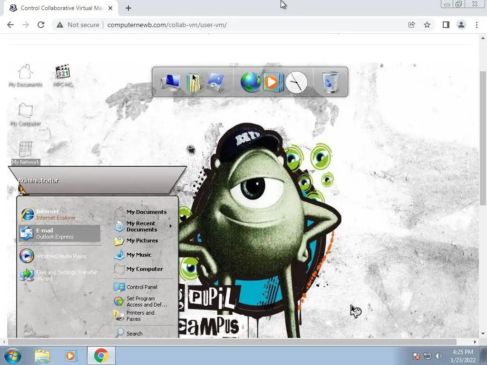Screen dimensions: 487x365
Task: Click the taskbar clock showing 4:25 PM
Action: click(463, 356)
